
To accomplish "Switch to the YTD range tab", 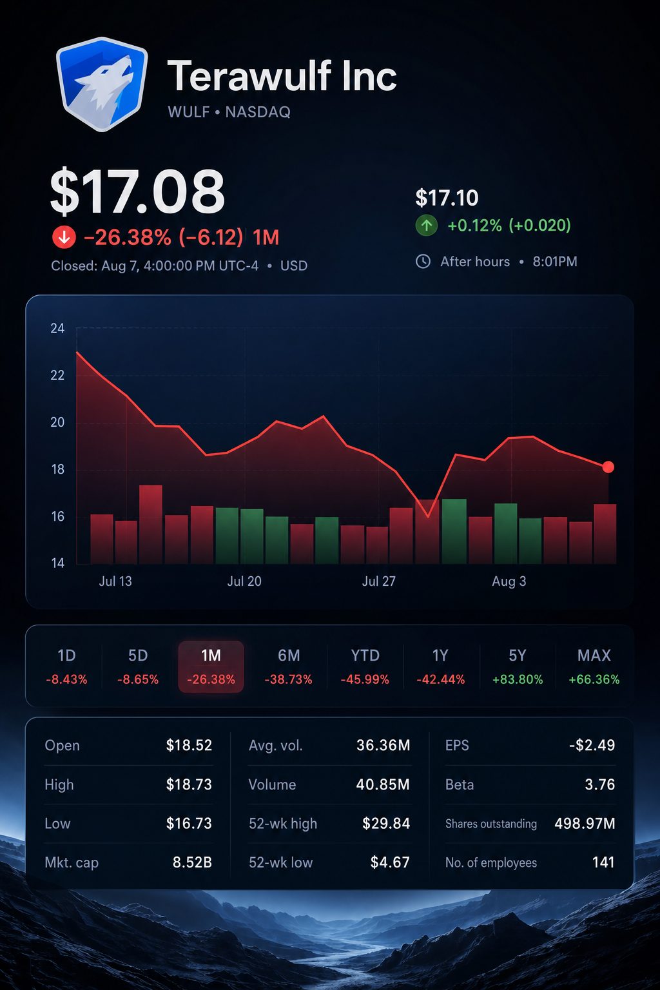I will pos(365,666).
